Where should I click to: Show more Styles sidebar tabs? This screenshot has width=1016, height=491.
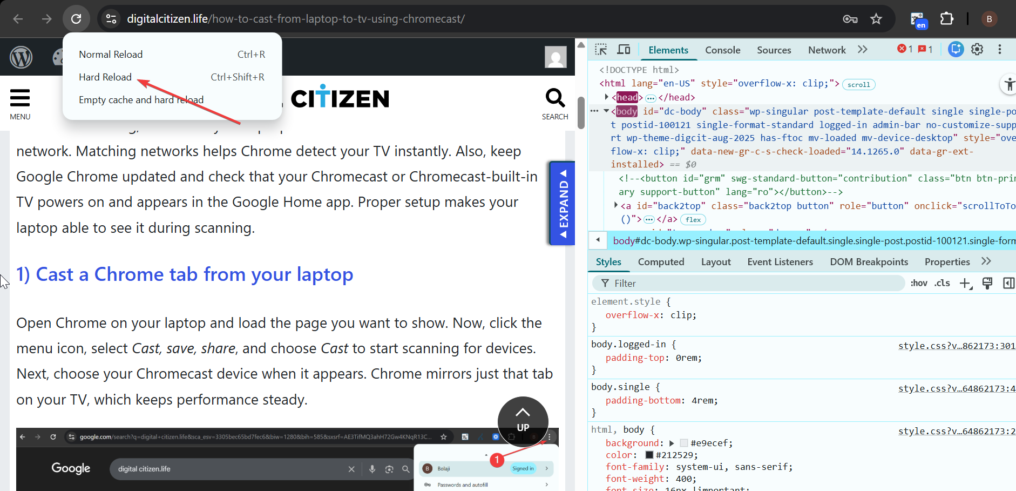click(x=986, y=261)
